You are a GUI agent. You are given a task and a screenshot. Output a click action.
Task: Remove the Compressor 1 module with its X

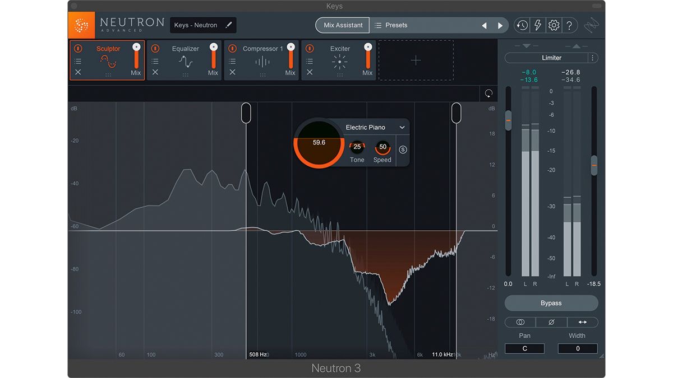coord(232,72)
